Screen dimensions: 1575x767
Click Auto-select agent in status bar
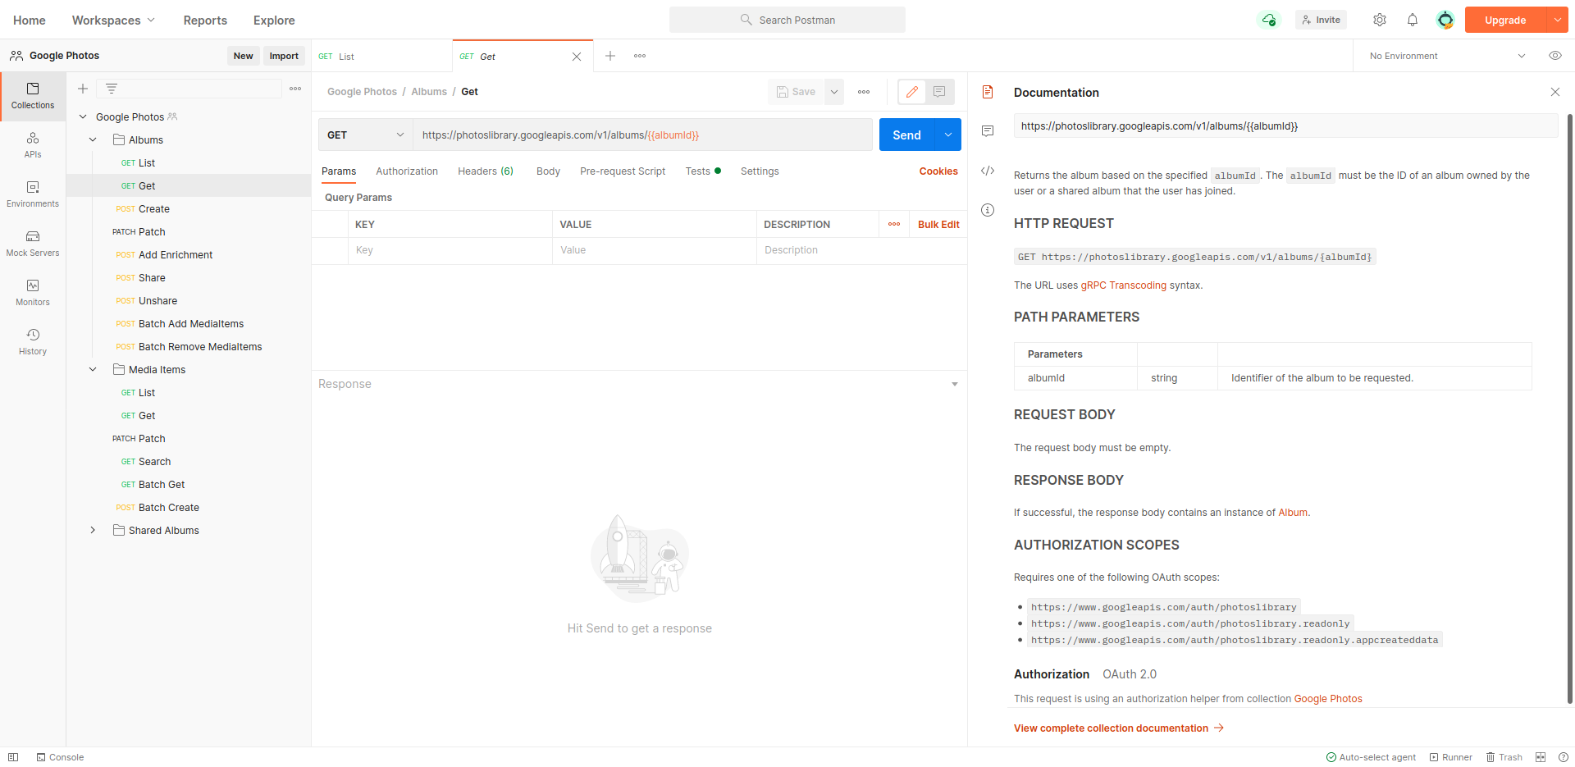[1372, 757]
